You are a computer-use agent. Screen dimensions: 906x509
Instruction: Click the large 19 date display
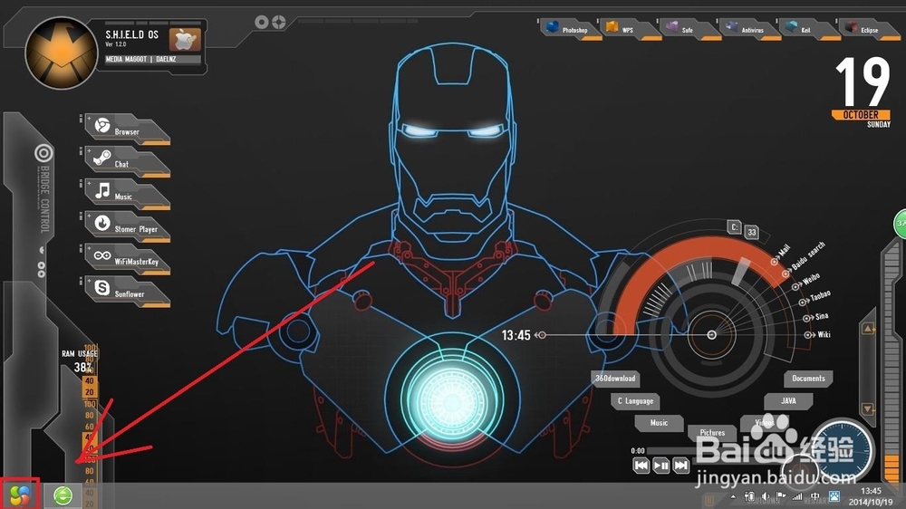[x=863, y=82]
